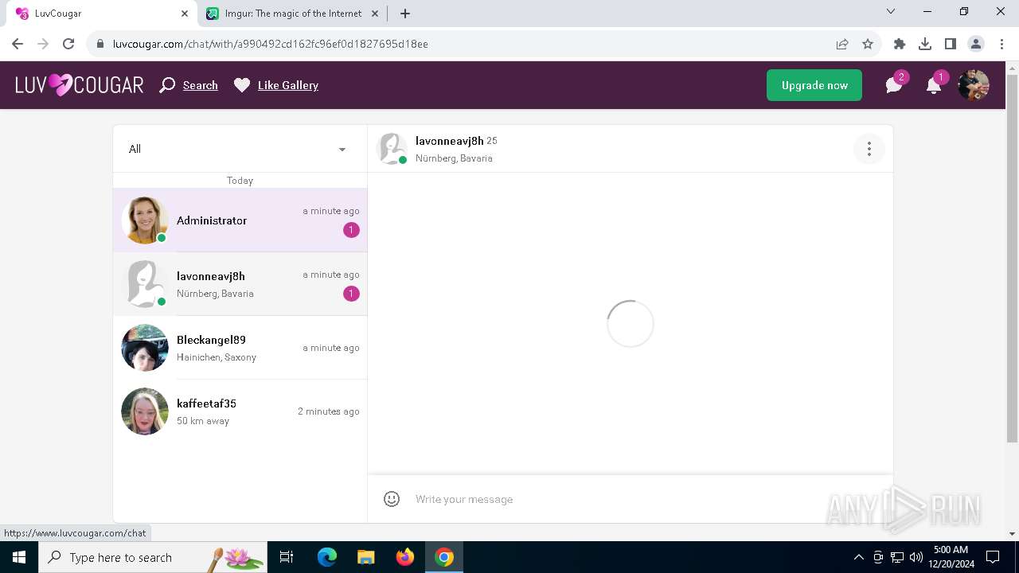The image size is (1019, 573).
Task: Click the Like Gallery heart icon
Action: coord(242,85)
